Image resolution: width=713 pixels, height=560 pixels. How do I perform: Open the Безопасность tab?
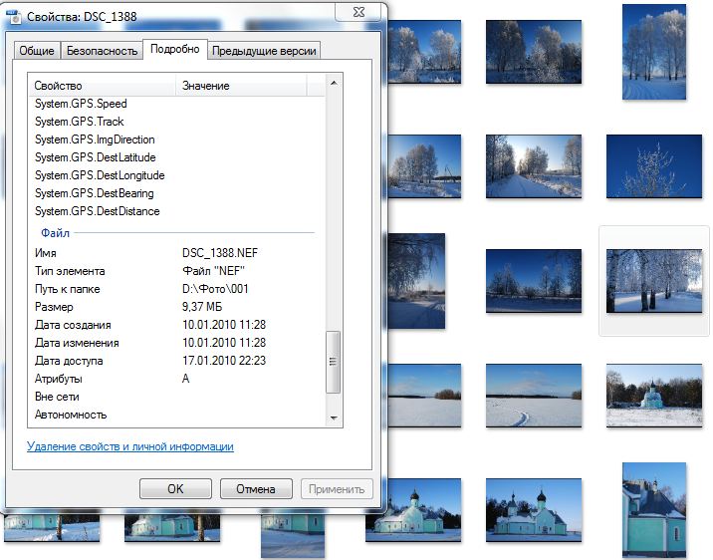(x=102, y=51)
